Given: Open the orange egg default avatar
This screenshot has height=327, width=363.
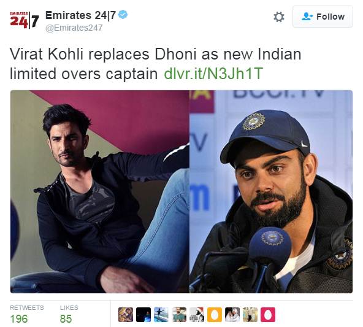Looking at the screenshot, I should point(215,315).
